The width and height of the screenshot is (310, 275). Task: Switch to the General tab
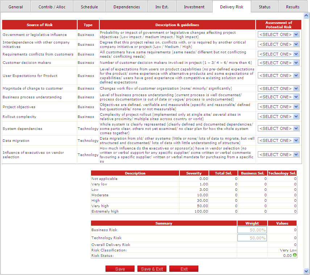(x=16, y=7)
